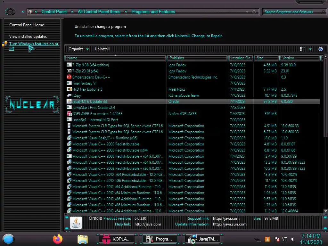Switch to KOPLAYER taskbar window
This screenshot has width=328, height=246.
point(117,239)
